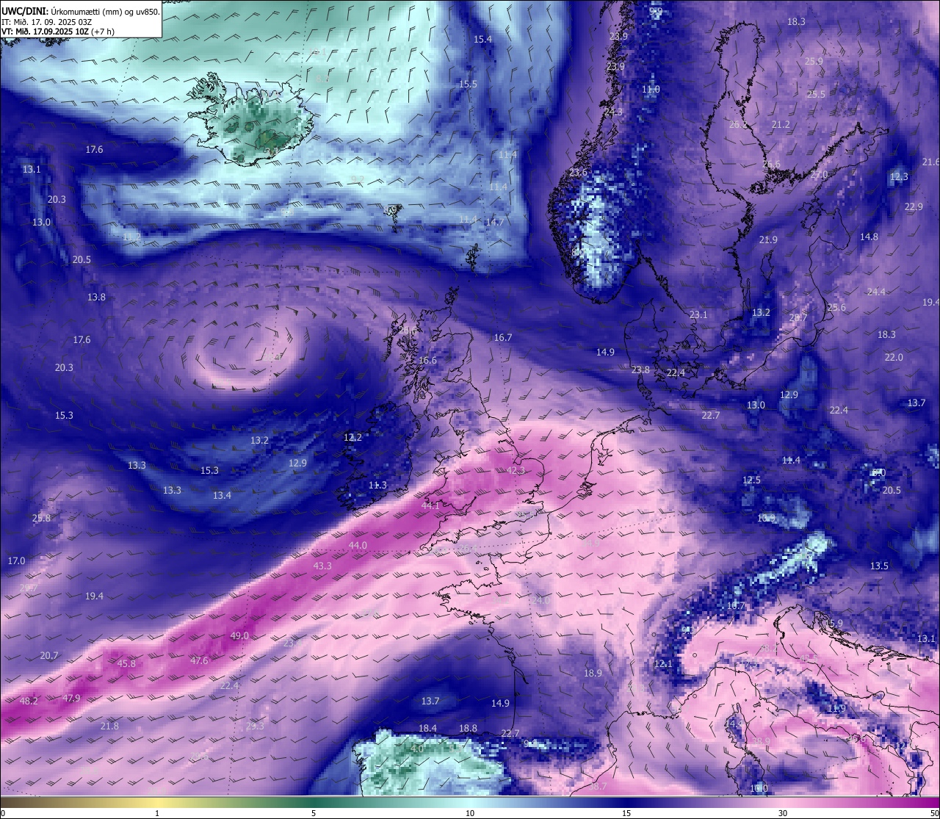The image size is (940, 819).
Task: Click the color scale label '5'
Action: coord(314,813)
